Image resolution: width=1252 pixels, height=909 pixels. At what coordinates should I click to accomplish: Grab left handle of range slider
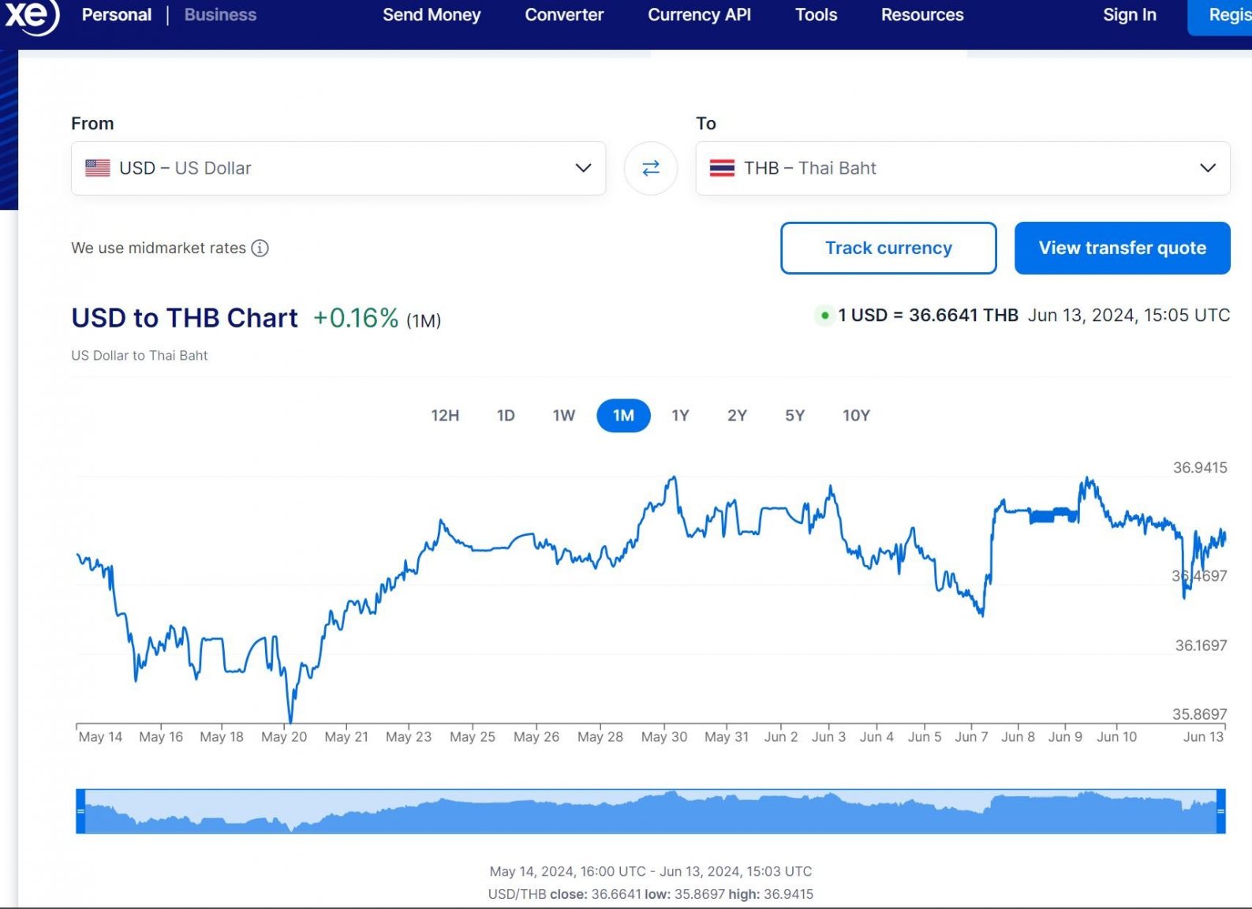[80, 811]
